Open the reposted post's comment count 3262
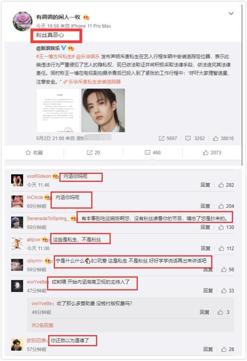 coord(195,138)
